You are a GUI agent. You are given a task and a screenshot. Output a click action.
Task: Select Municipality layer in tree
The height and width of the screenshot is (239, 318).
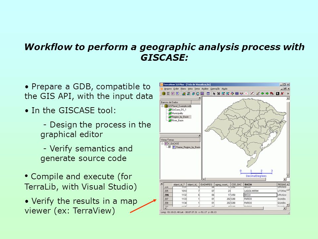click(178, 114)
